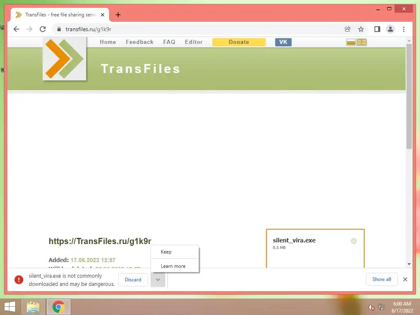Bookmark this page with the star icon

coord(361,29)
